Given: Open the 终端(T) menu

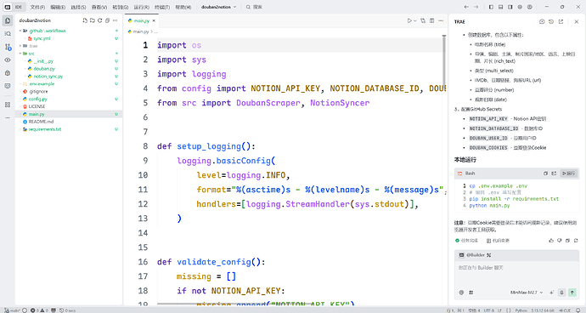Looking at the screenshot, I should coord(162,7).
